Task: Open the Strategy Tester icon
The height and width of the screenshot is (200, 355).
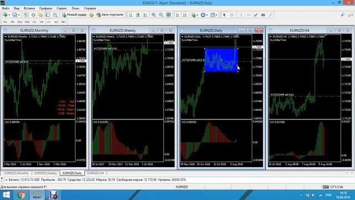Action: click(55, 15)
